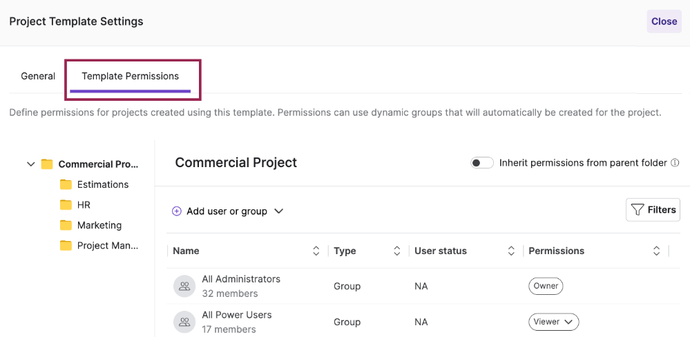This screenshot has height=337, width=690.
Task: Switch to the General tab
Action: coord(38,76)
